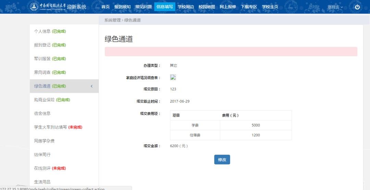The image size is (370, 190).
Task: Expand the 张桂贞 user dropdown
Action: (x=335, y=7)
